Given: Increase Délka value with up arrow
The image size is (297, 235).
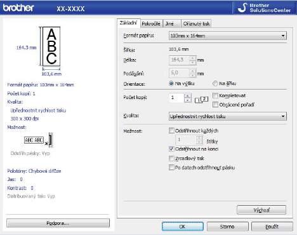Looking at the screenshot, I should point(193,58).
